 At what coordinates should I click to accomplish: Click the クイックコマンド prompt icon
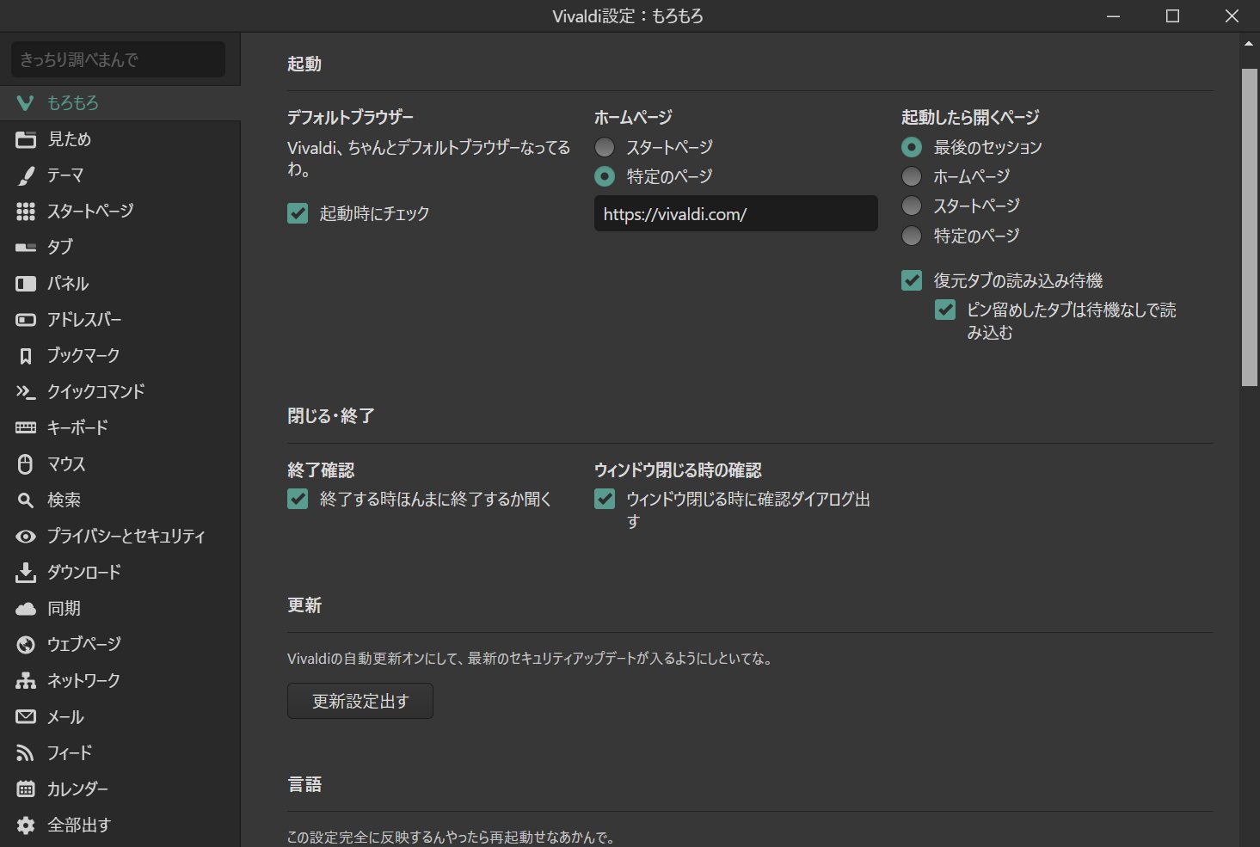(x=26, y=392)
